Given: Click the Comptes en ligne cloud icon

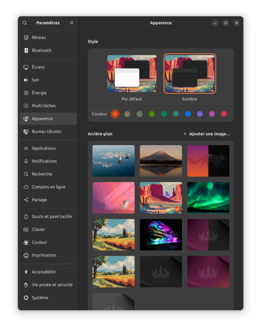Looking at the screenshot, I should coord(26,187).
